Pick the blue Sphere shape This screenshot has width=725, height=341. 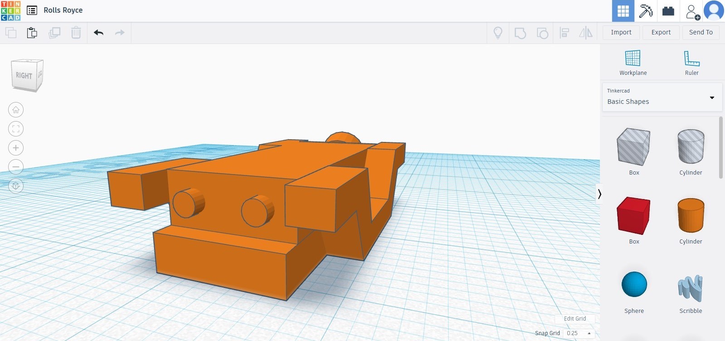click(634, 284)
